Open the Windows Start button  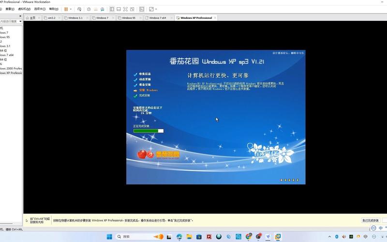pyautogui.click(x=109, y=237)
